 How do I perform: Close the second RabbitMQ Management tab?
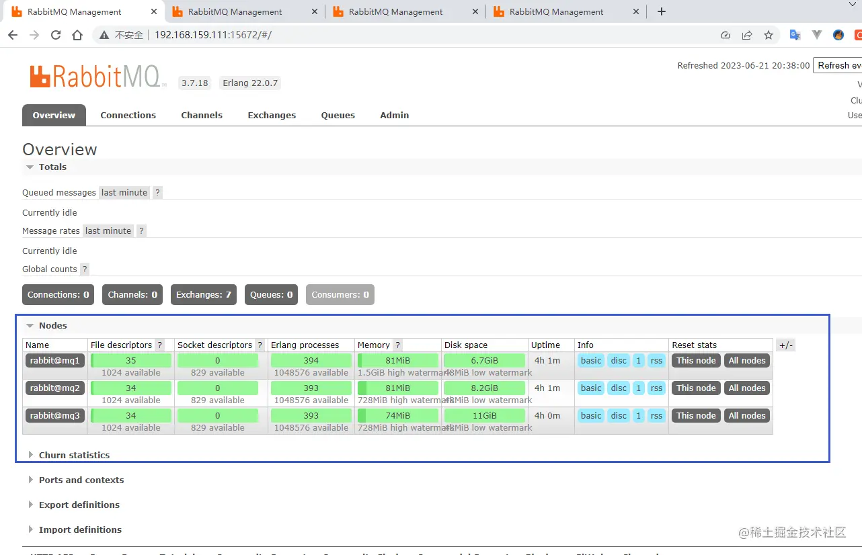(315, 11)
